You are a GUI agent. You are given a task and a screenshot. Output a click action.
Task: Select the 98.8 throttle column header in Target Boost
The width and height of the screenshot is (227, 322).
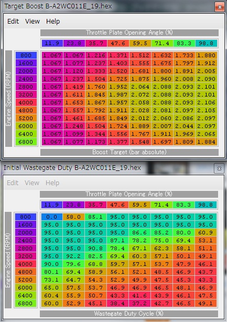[206, 44]
